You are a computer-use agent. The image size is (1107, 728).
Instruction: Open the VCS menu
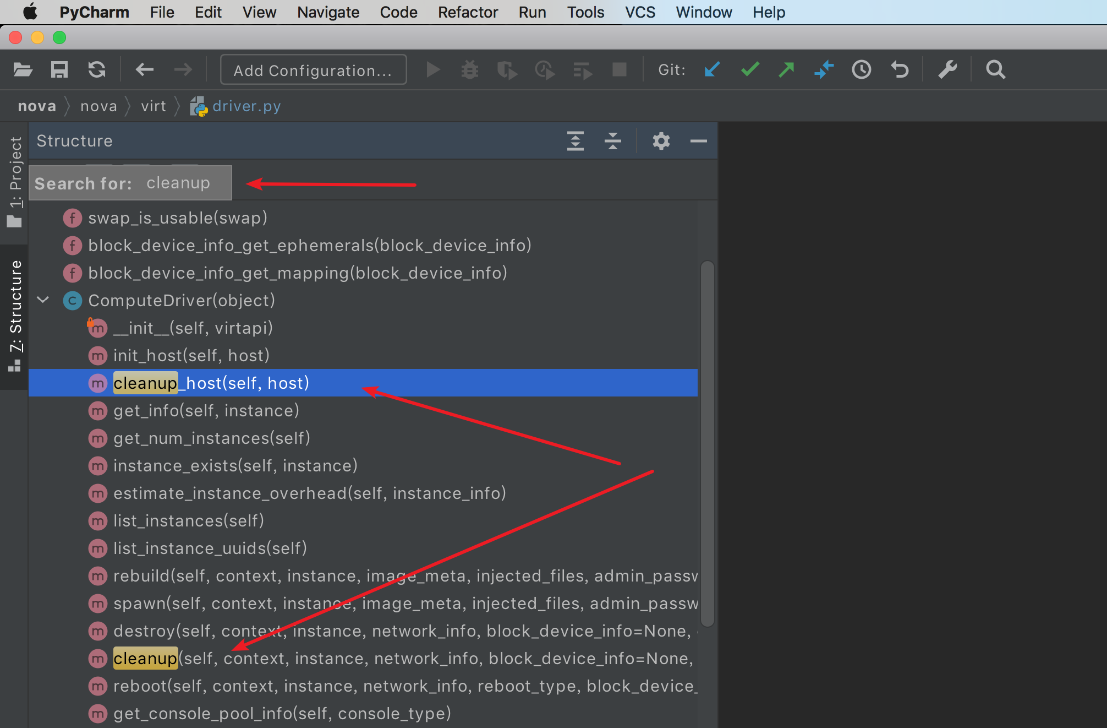tap(639, 12)
